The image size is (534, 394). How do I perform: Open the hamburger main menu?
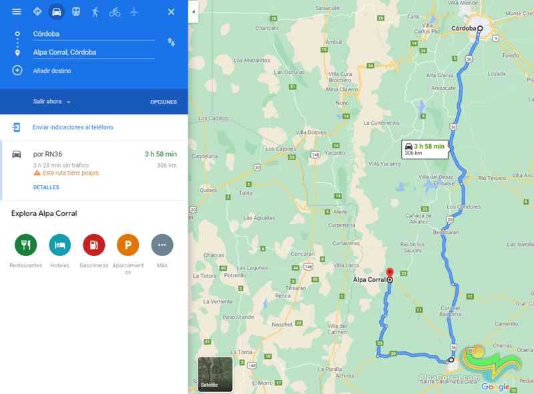(x=16, y=12)
